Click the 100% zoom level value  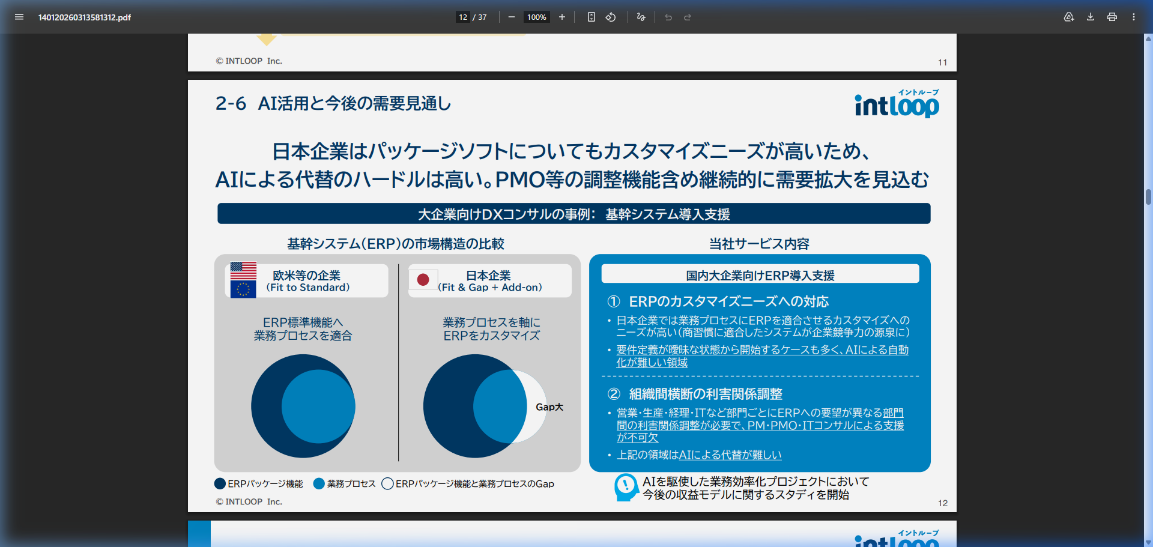pos(536,17)
